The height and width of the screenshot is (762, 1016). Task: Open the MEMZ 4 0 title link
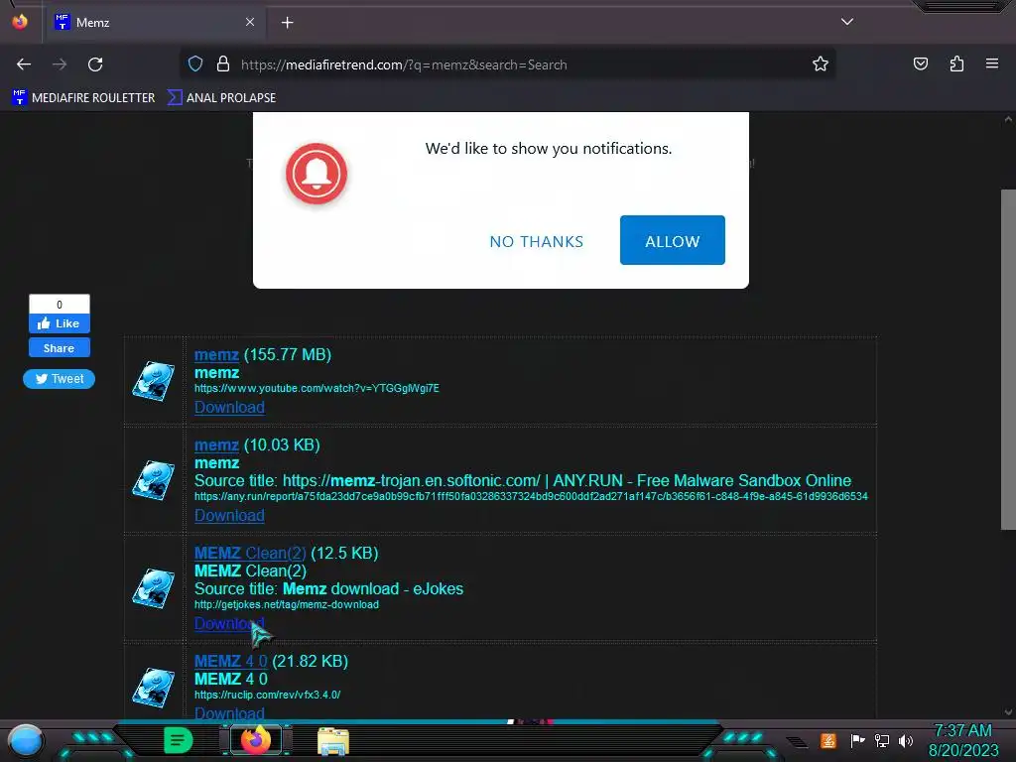coord(230,662)
